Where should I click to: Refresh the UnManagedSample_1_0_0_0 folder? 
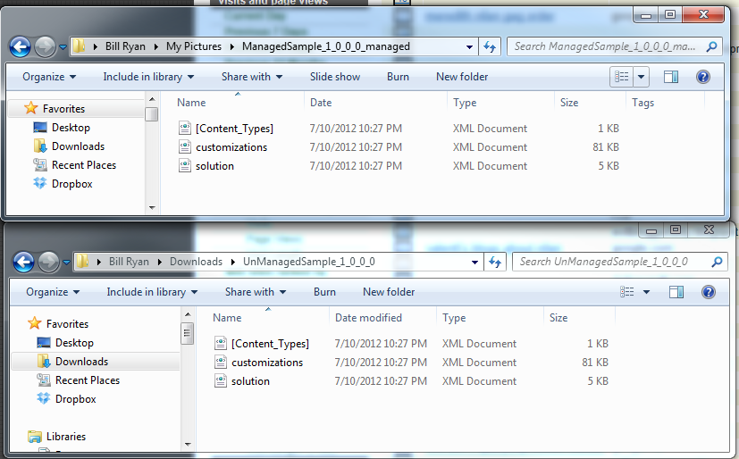pos(495,262)
